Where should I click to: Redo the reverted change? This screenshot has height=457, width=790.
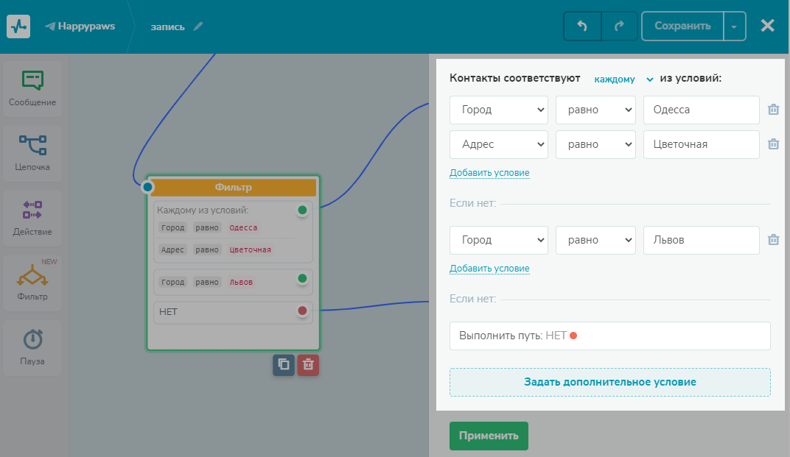tap(619, 26)
